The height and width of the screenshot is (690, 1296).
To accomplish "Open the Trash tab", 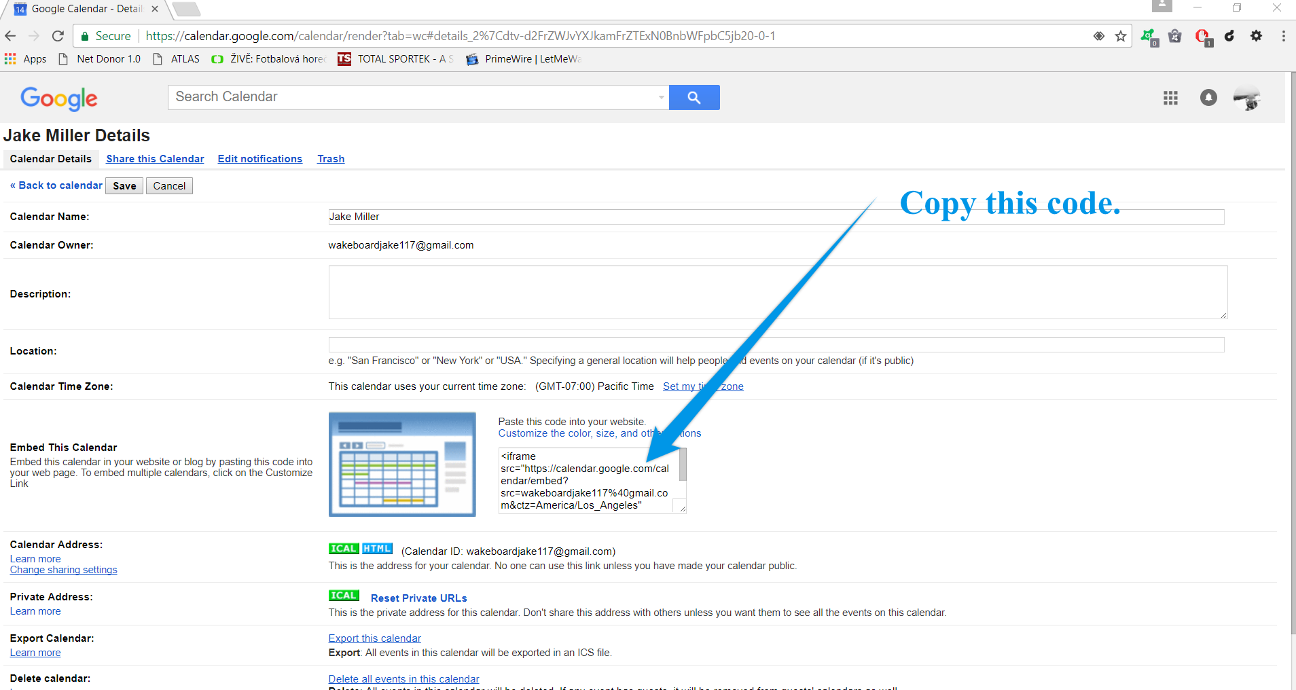I will (331, 159).
